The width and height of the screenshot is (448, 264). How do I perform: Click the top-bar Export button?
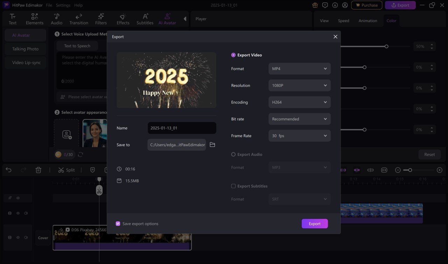[400, 5]
